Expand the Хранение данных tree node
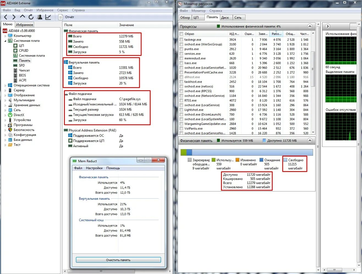This screenshot has height=274, width=362. pos(5,105)
